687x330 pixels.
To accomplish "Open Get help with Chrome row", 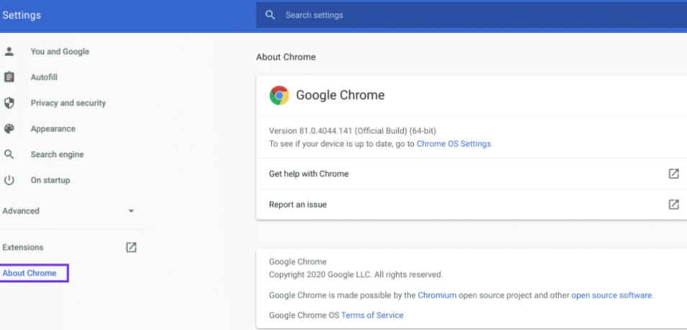I will coord(471,173).
